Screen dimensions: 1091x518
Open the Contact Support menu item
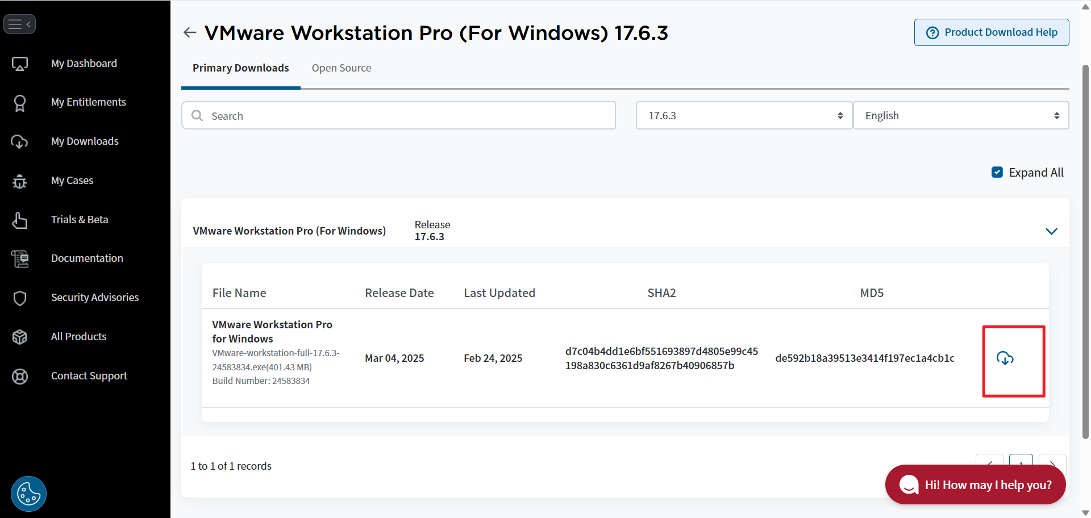pos(89,376)
